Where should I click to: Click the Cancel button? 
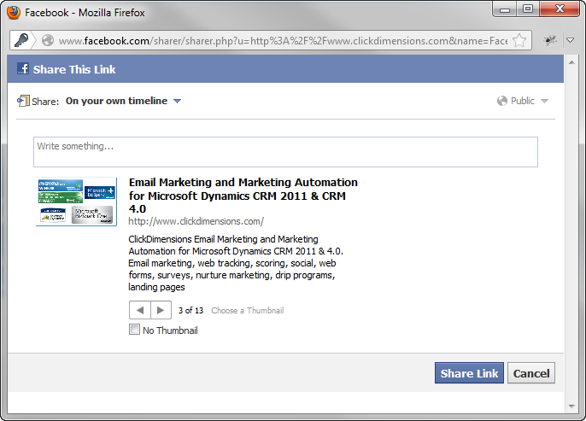(531, 373)
